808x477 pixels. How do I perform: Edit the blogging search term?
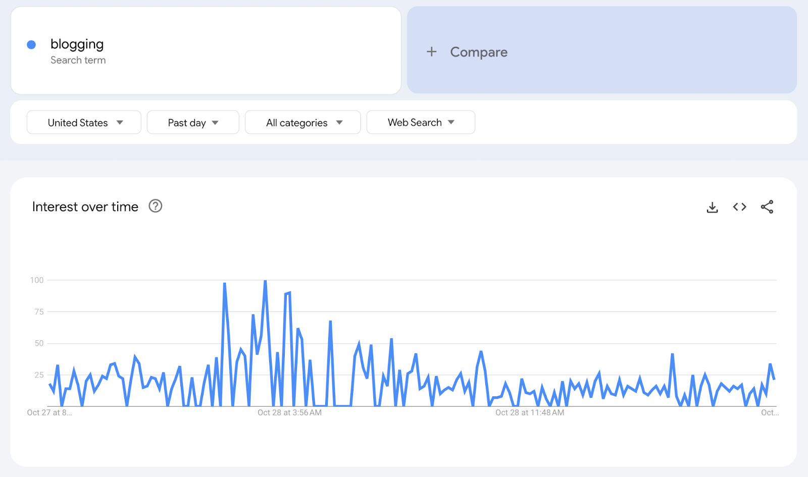point(77,44)
